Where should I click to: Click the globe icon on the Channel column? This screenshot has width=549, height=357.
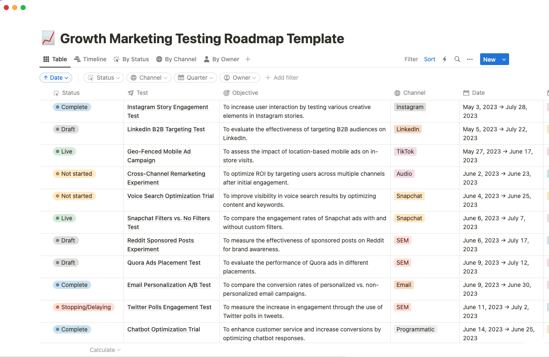pos(397,93)
